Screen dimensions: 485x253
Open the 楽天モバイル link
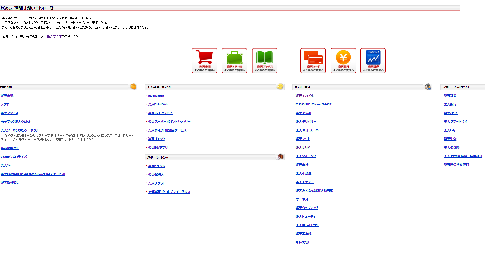(305, 96)
